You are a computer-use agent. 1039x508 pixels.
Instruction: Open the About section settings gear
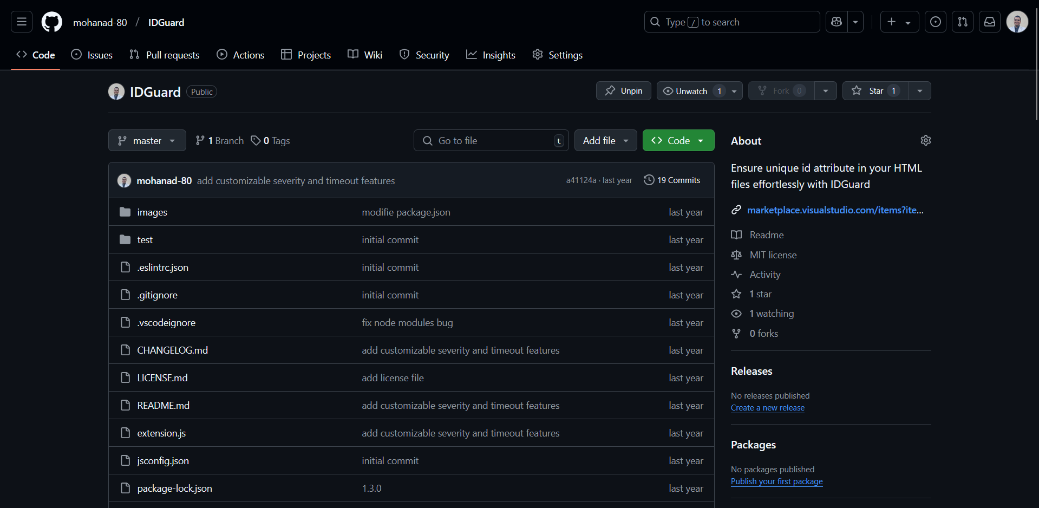pyautogui.click(x=925, y=140)
